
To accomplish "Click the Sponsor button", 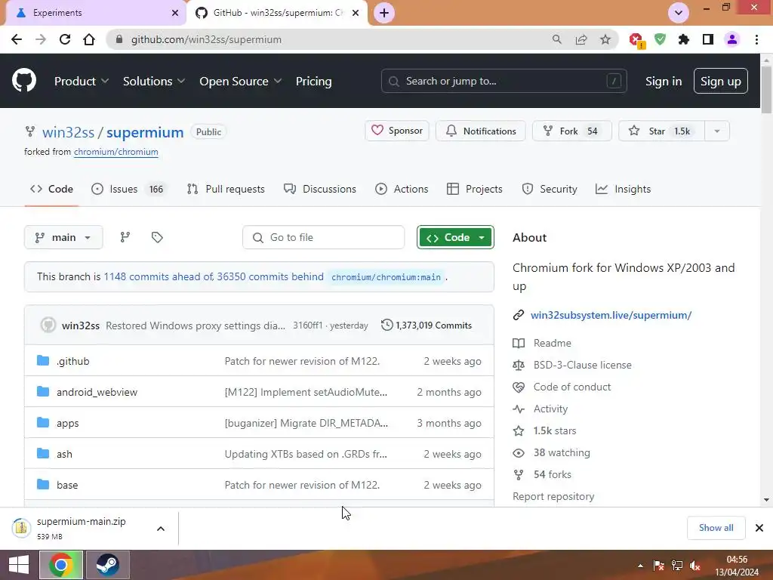I will pos(397,131).
